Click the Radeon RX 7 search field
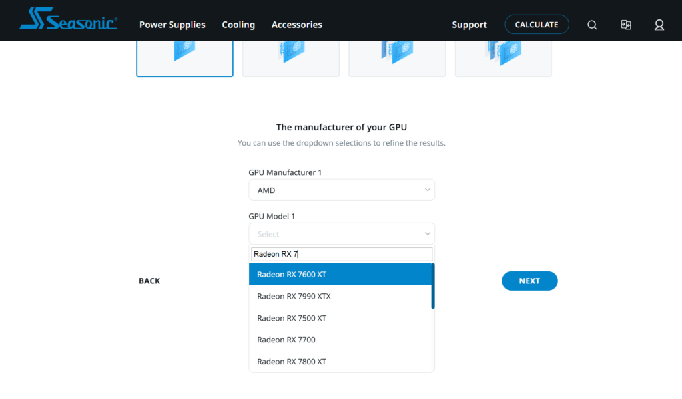Screen dimensions: 682x399 (x=342, y=254)
